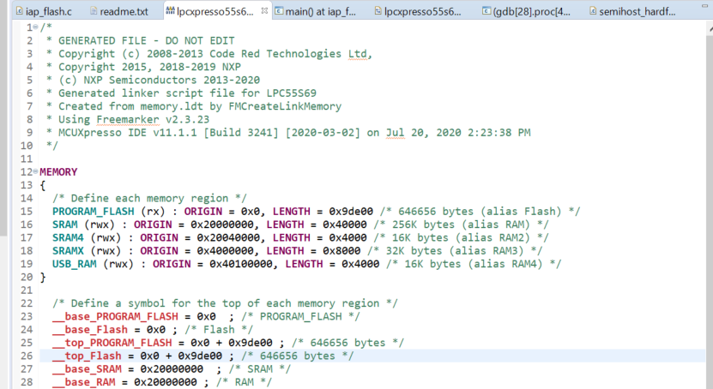
Task: Click the text file icon on readme.txt tab
Action: coord(94,10)
